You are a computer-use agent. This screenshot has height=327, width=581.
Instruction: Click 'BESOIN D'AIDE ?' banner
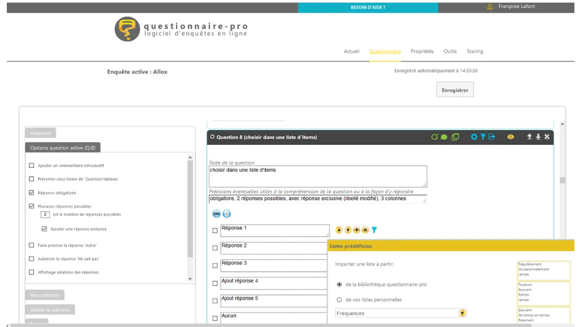coord(368,7)
